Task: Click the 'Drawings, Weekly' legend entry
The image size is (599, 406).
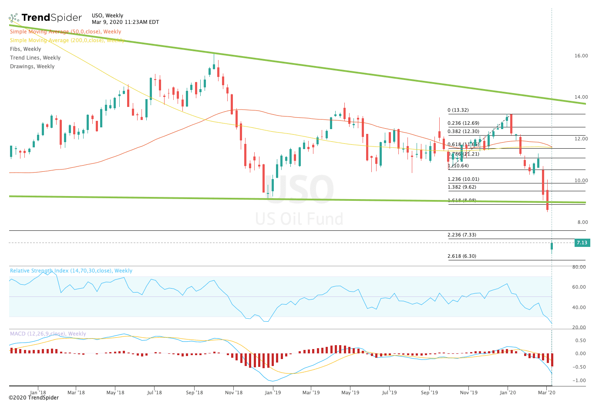Action: click(32, 67)
